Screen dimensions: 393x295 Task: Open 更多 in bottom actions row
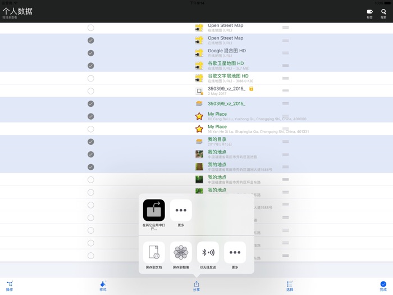[x=235, y=253]
